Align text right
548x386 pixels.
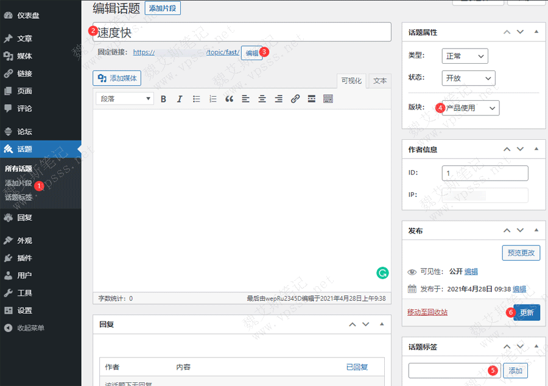(x=278, y=99)
